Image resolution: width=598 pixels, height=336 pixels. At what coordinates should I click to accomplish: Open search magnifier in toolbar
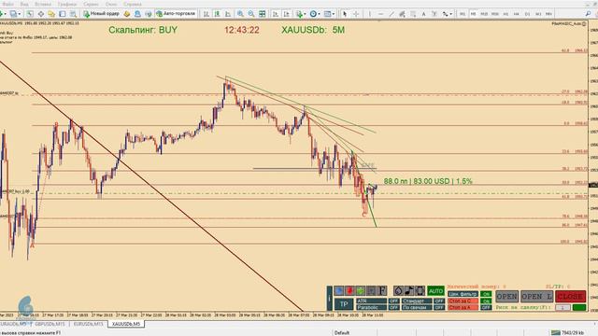pyautogui.click(x=588, y=14)
